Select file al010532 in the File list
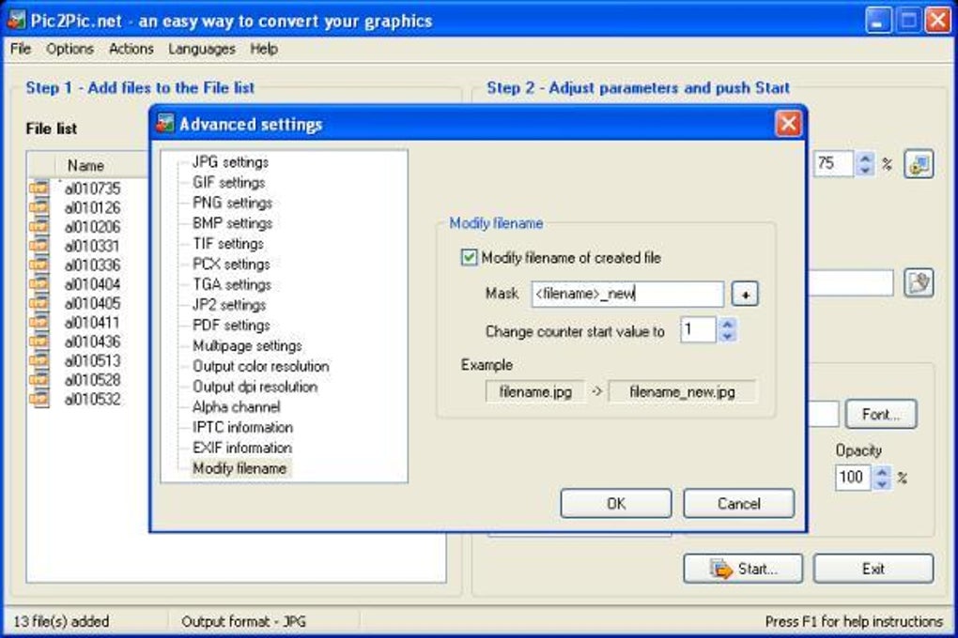The width and height of the screenshot is (958, 638). (92, 400)
